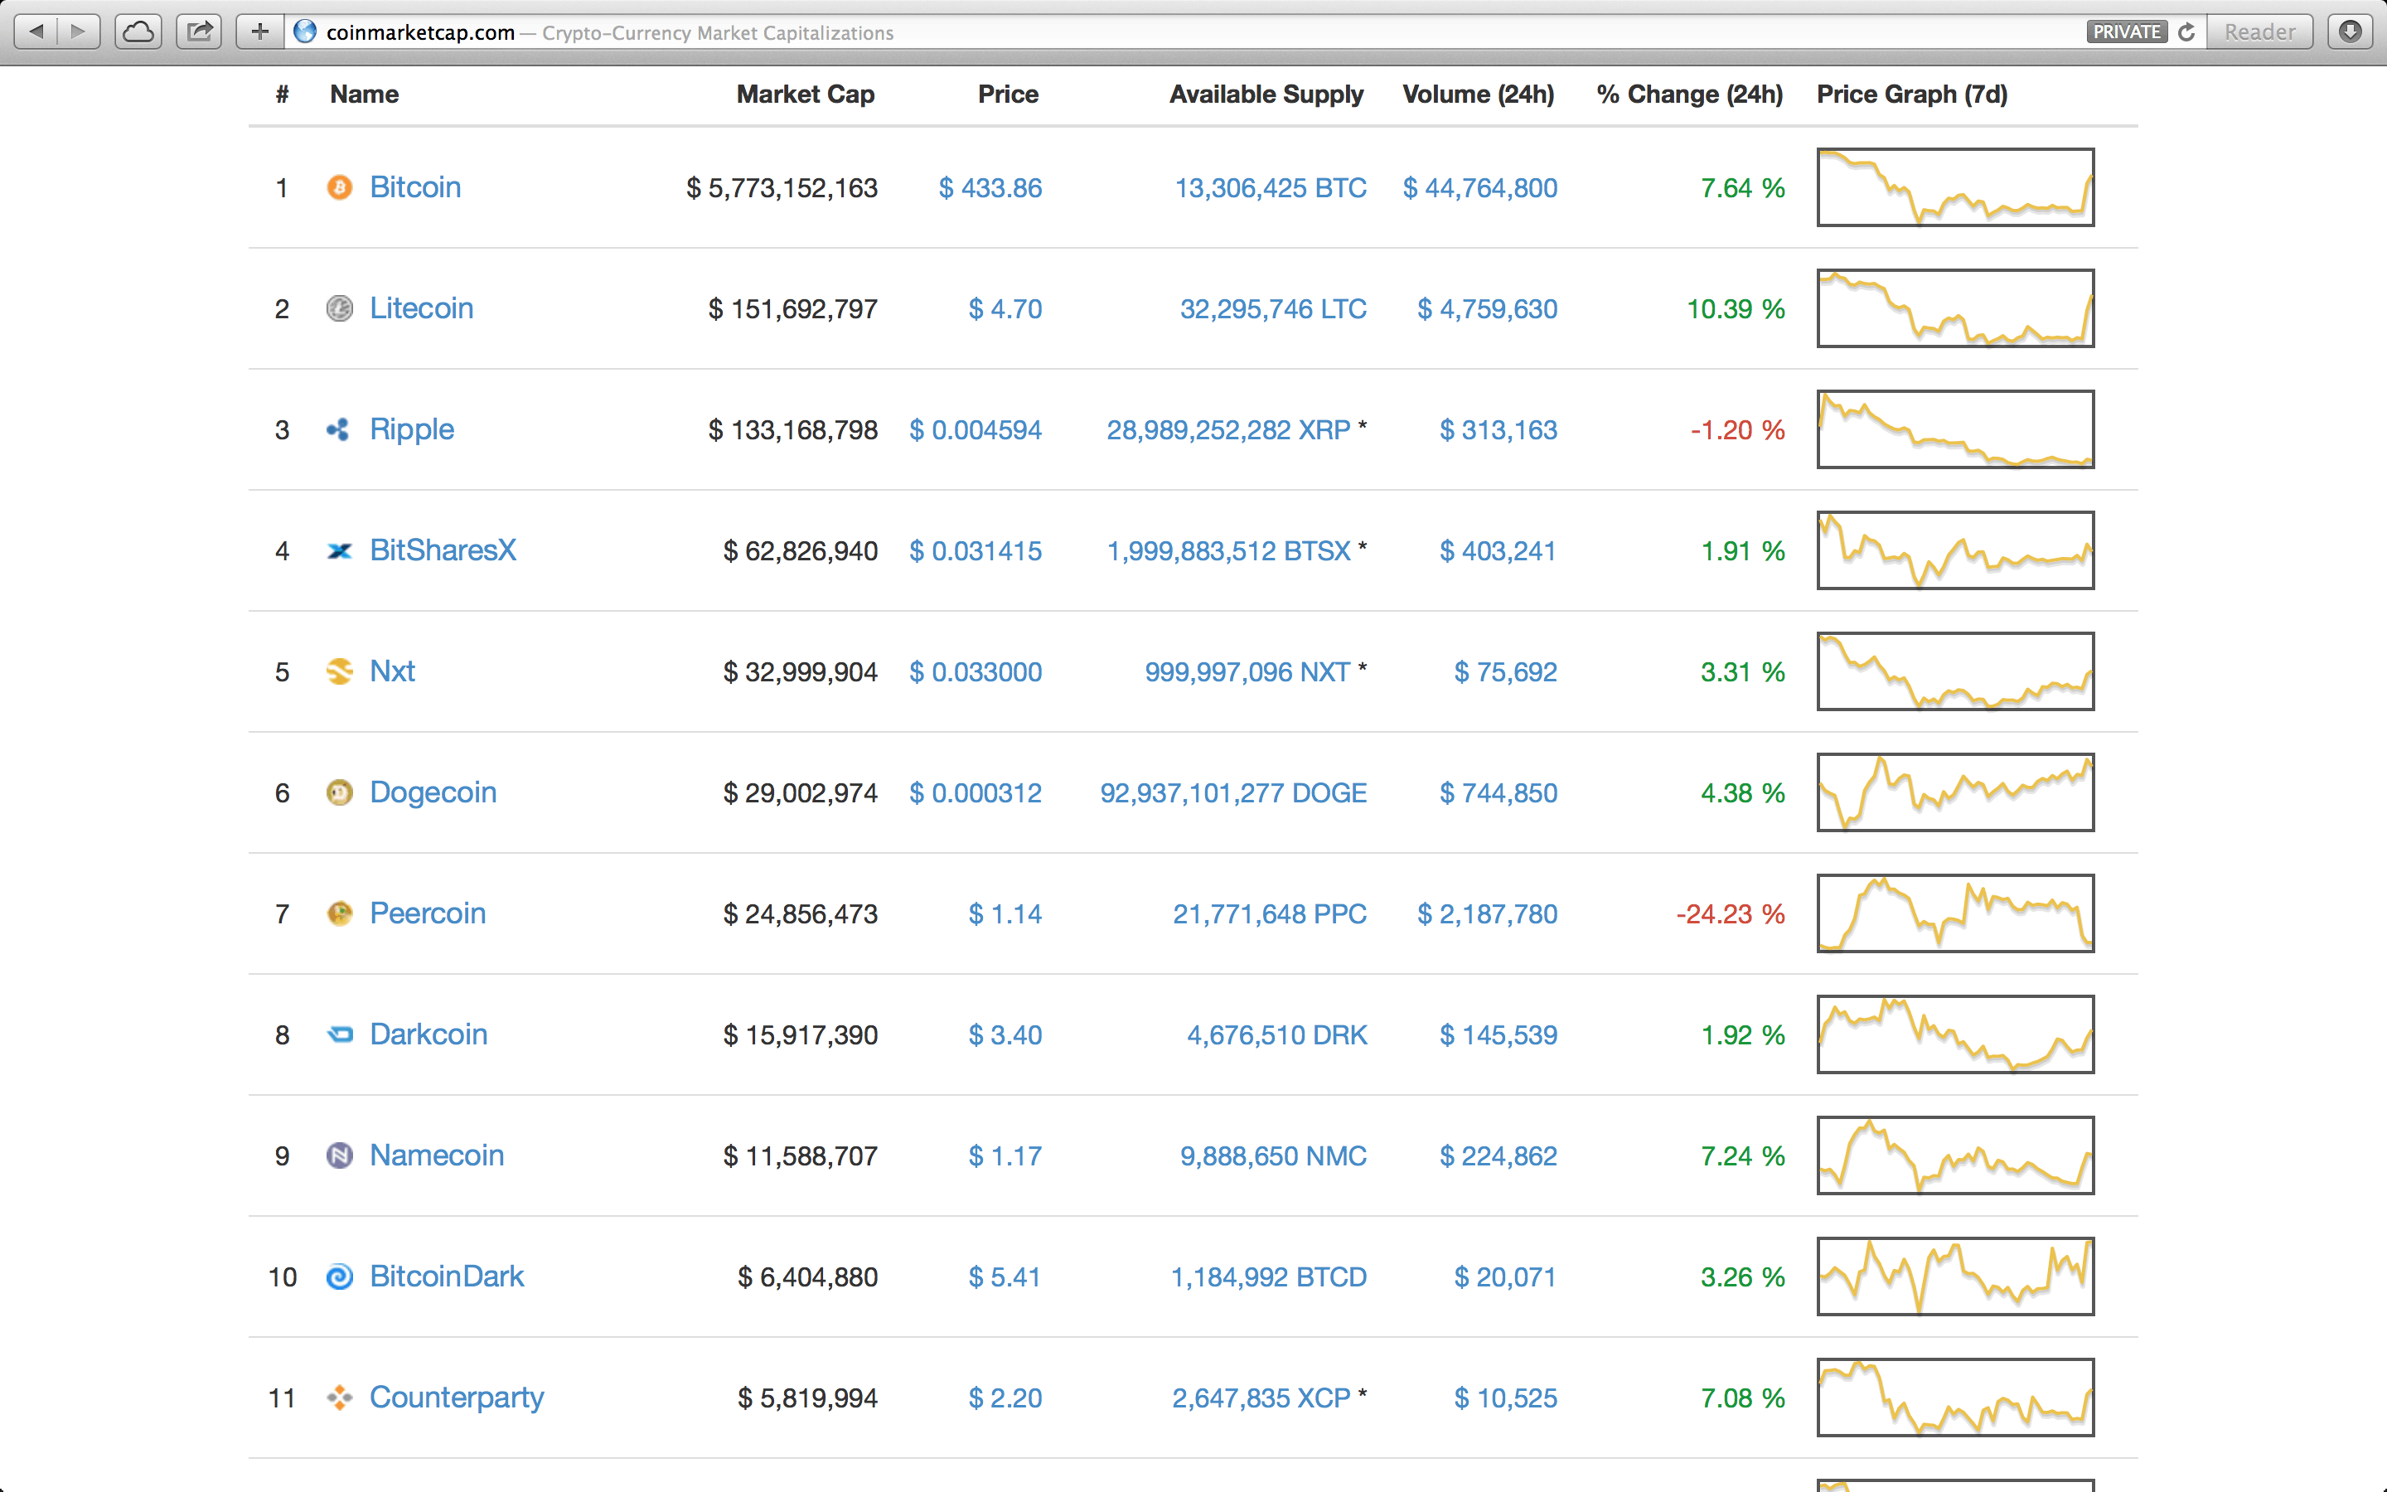Open Litecoin 7d price graph
Image resolution: width=2387 pixels, height=1492 pixels.
(1955, 309)
